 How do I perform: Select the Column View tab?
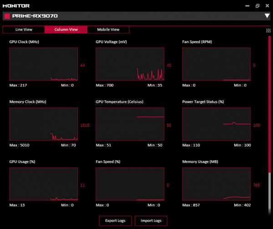(66, 30)
